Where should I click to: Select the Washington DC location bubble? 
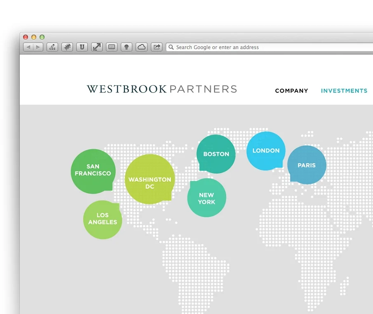150,179
